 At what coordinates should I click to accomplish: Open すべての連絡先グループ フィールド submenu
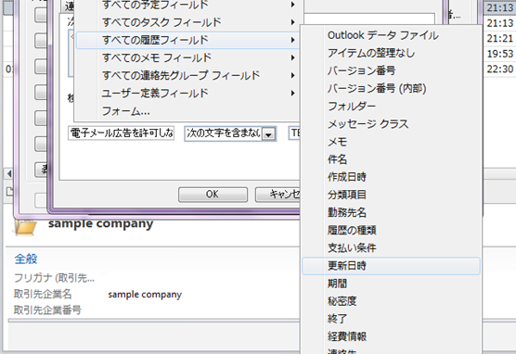click(x=187, y=76)
